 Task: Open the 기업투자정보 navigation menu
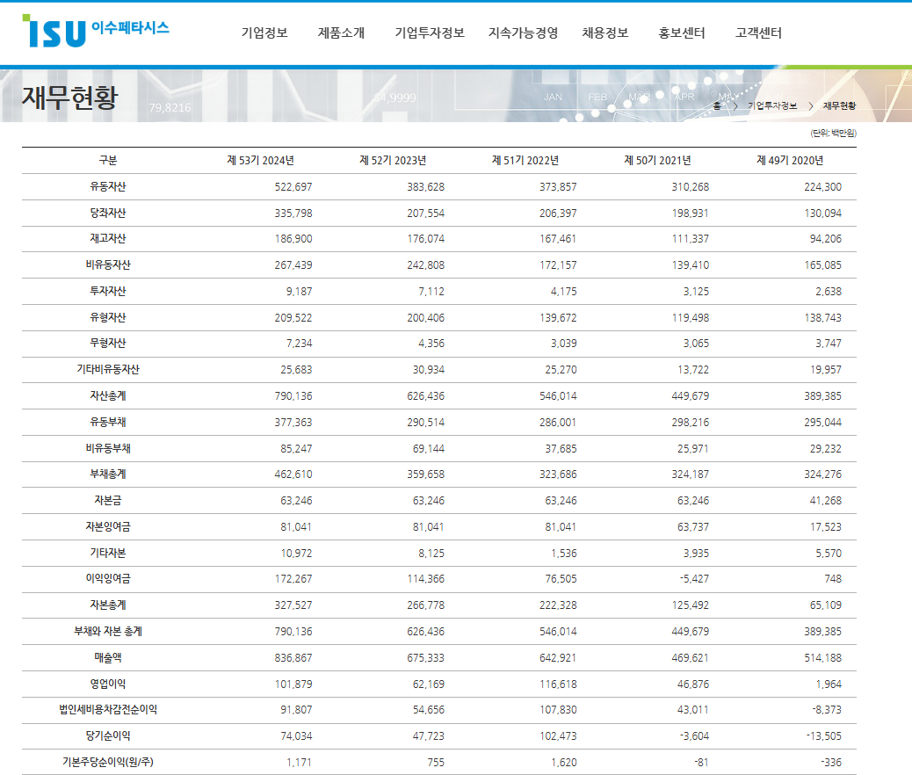[x=429, y=33]
